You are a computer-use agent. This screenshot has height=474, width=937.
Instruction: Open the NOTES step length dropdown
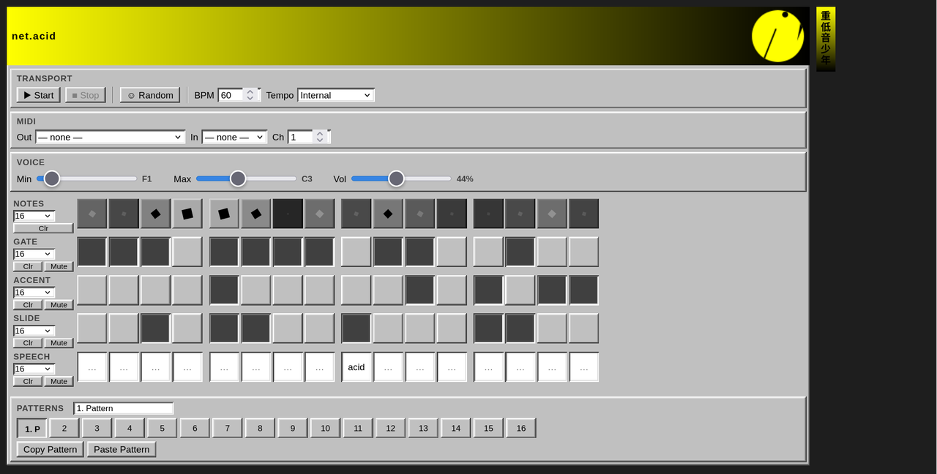[x=34, y=216]
